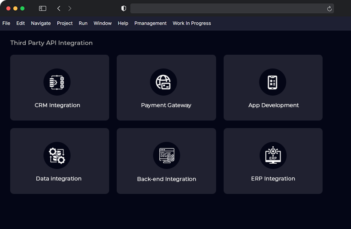Select the CRM Integration label
Viewport: 351px width, 229px height.
point(57,105)
